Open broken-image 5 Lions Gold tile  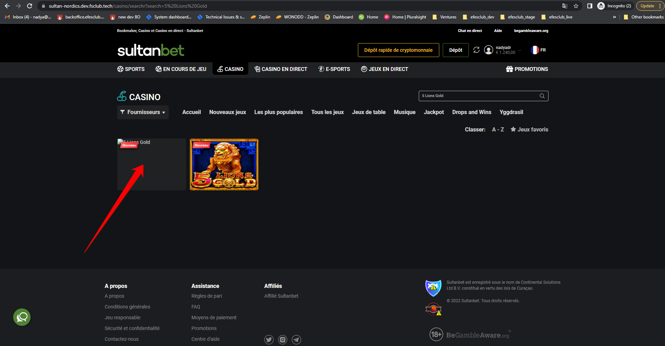(x=152, y=164)
